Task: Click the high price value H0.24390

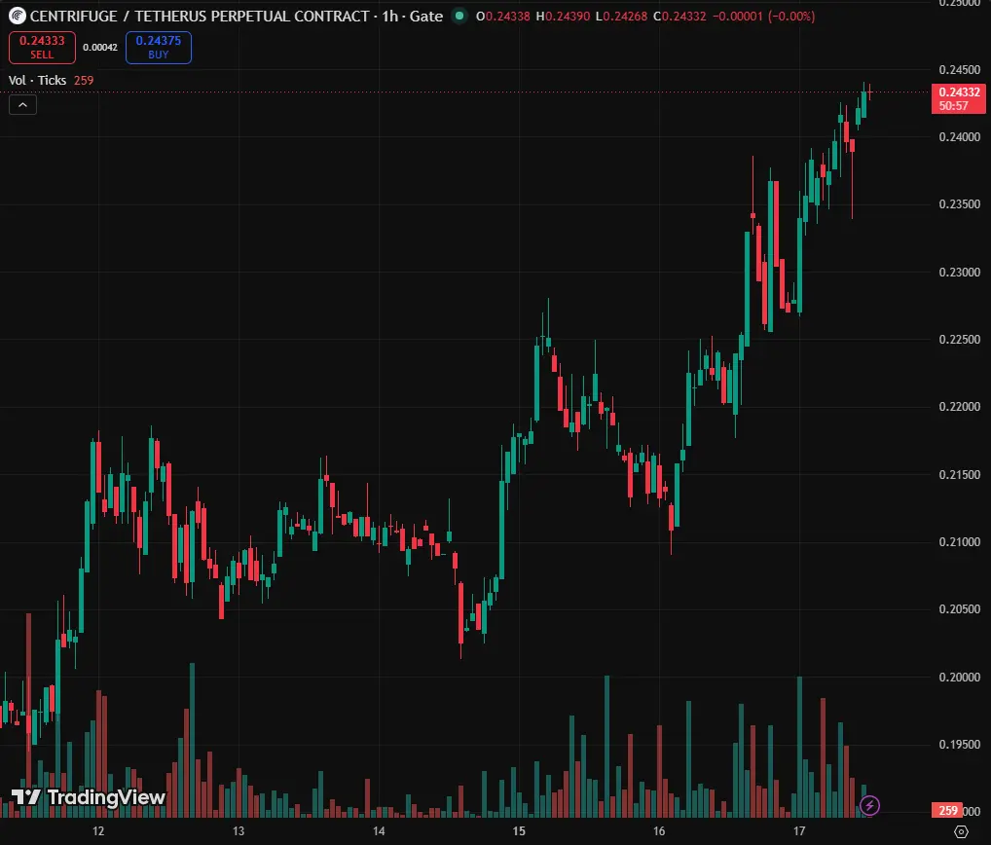Action: pos(564,16)
